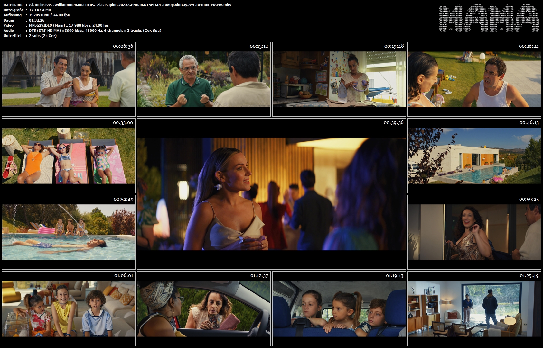Click the duration value 01:32:26
Image resolution: width=543 pixels, height=348 pixels.
tap(37, 20)
